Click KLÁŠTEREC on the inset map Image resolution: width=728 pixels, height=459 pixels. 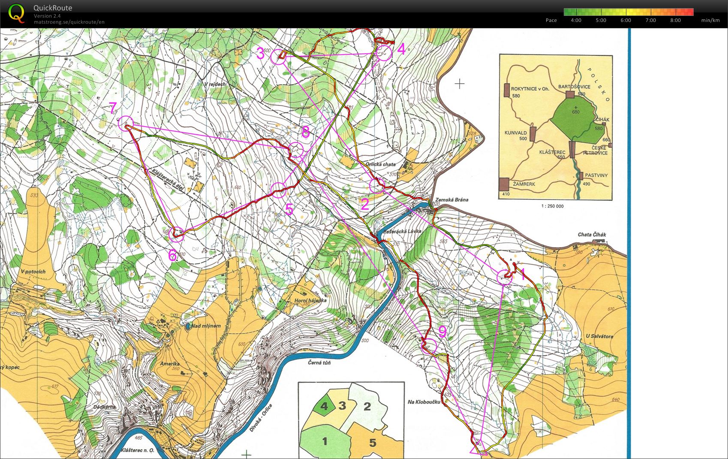[553, 152]
